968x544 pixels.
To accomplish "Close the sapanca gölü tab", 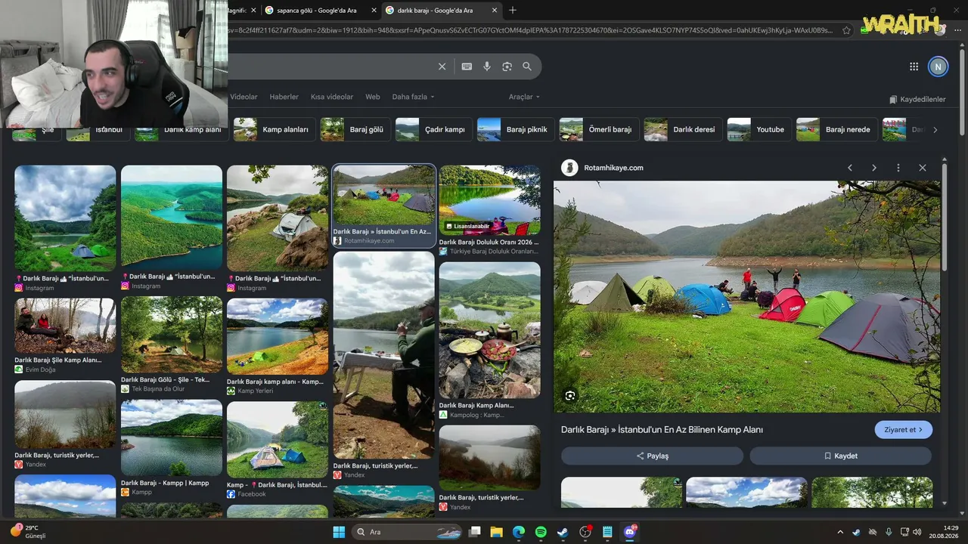I will point(373,11).
